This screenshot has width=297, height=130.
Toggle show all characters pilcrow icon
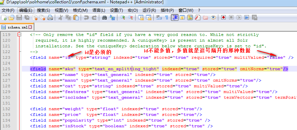pyautogui.click(x=166, y=17)
